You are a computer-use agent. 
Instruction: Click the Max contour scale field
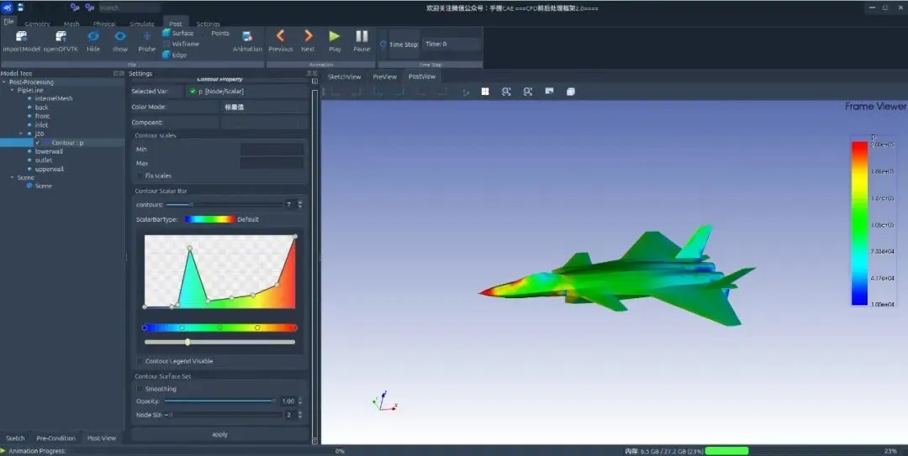pyautogui.click(x=272, y=163)
